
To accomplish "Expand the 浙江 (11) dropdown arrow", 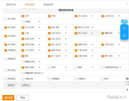I will [x=92, y=33].
